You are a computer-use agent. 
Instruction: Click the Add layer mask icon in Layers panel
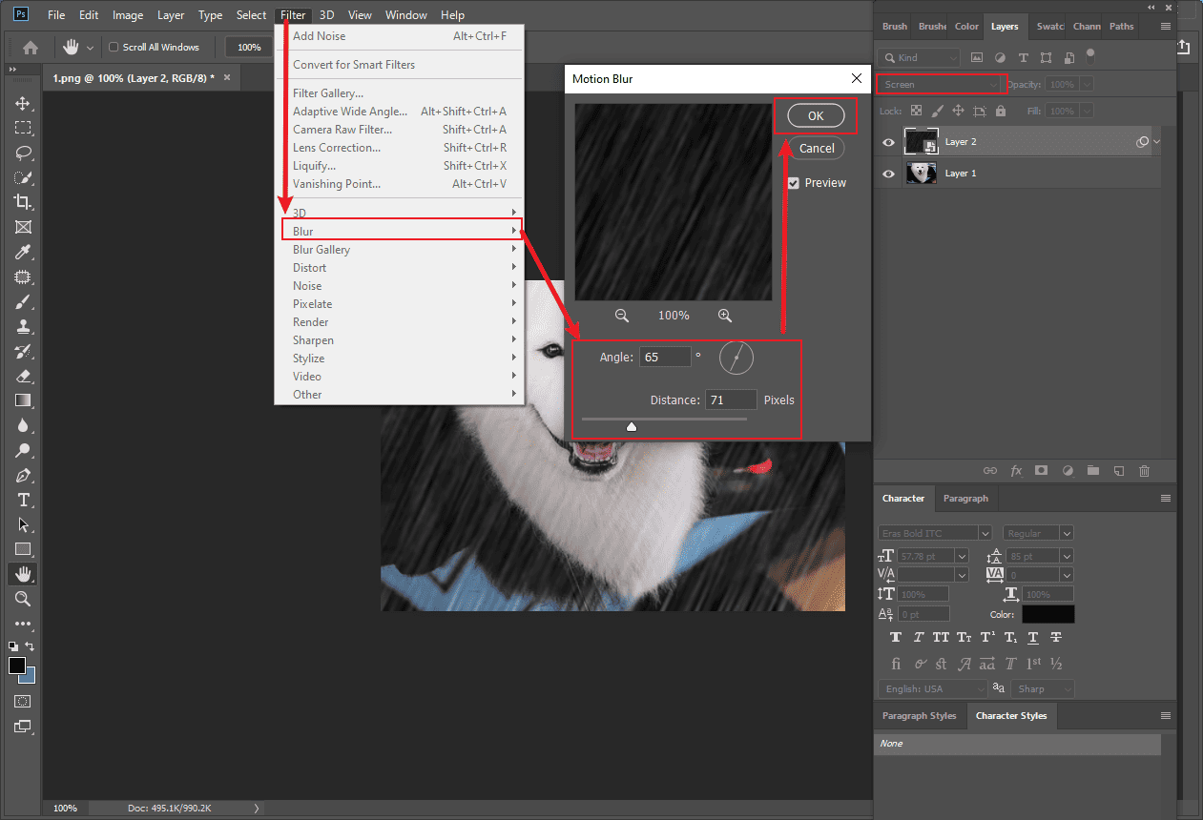1041,470
